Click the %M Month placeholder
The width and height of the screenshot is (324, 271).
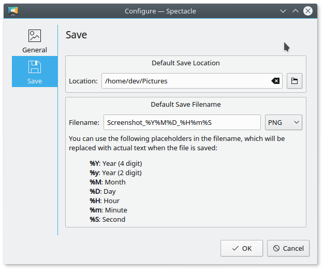pos(95,182)
